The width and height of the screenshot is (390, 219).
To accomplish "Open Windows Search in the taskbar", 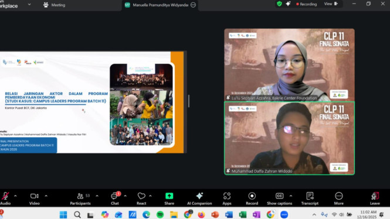I will tap(77, 214).
